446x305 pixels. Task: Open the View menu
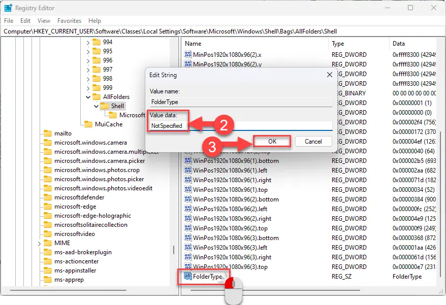pyautogui.click(x=44, y=21)
